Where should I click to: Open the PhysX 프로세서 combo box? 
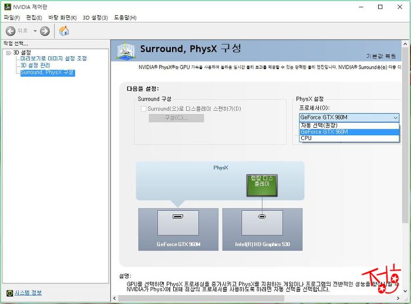click(349, 117)
